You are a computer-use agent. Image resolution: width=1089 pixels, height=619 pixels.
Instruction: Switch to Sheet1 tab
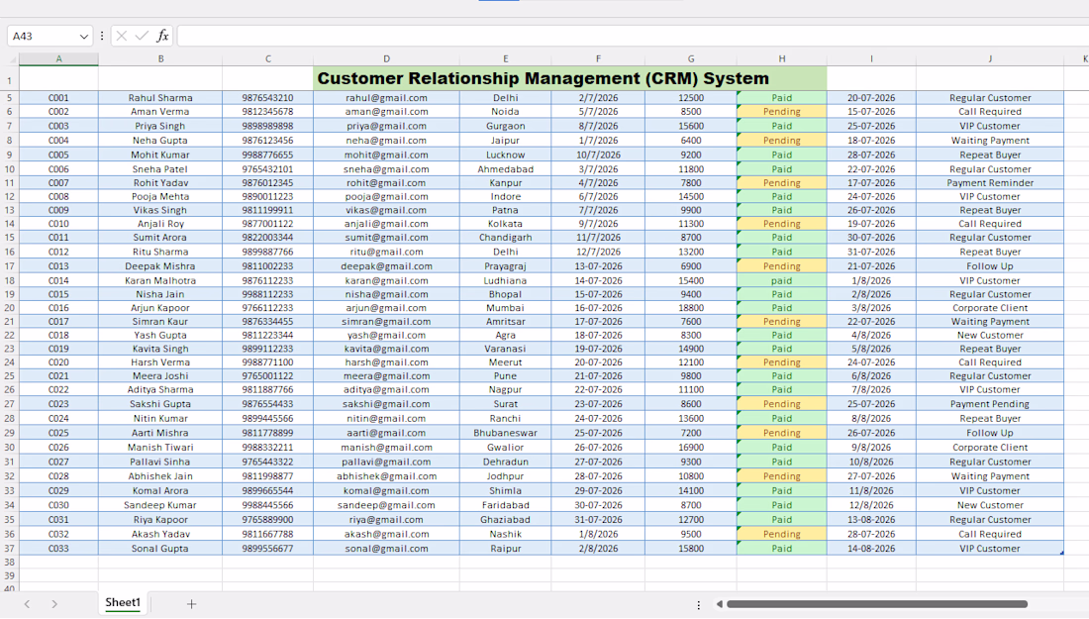(x=123, y=602)
